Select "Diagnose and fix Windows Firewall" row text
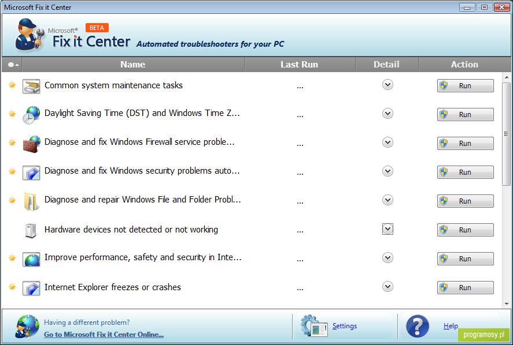This screenshot has height=345, width=513. tap(139, 142)
